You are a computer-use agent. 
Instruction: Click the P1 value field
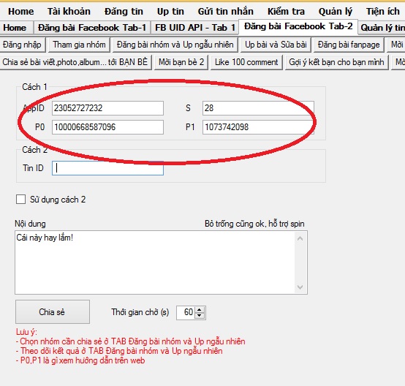click(x=258, y=127)
